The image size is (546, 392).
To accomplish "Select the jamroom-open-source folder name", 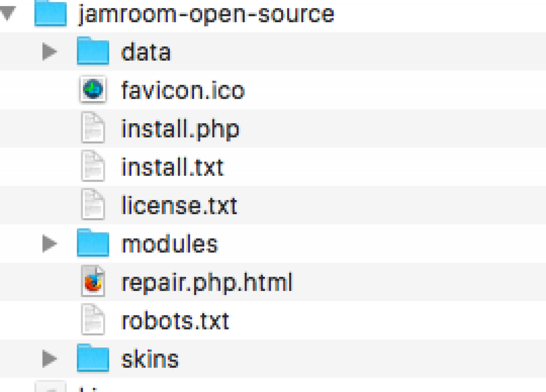I will click(x=206, y=14).
